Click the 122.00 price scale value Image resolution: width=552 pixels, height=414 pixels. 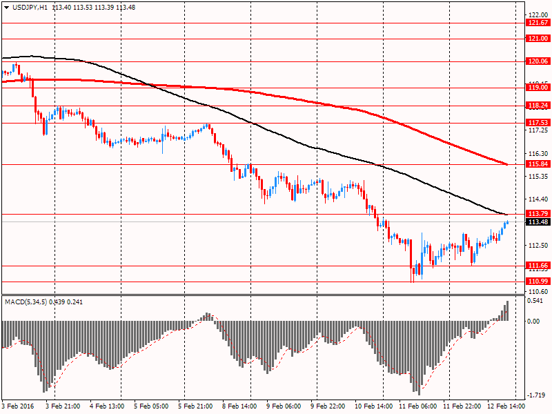pyautogui.click(x=538, y=14)
